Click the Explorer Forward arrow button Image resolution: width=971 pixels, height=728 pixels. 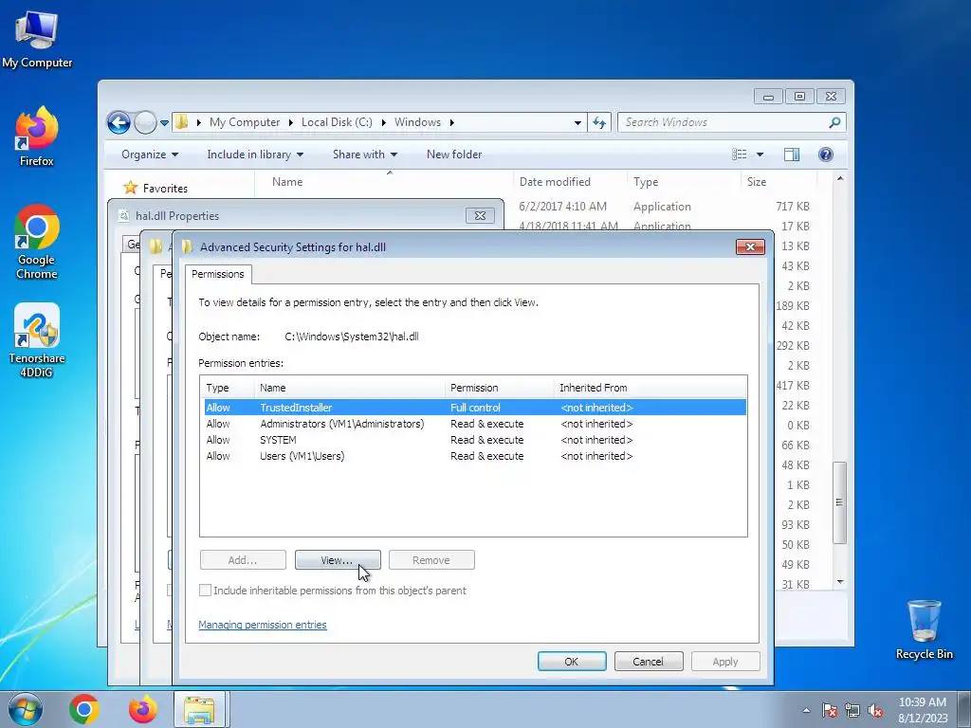145,122
